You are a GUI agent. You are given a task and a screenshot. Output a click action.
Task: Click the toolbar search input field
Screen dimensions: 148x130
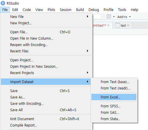point(97,17)
